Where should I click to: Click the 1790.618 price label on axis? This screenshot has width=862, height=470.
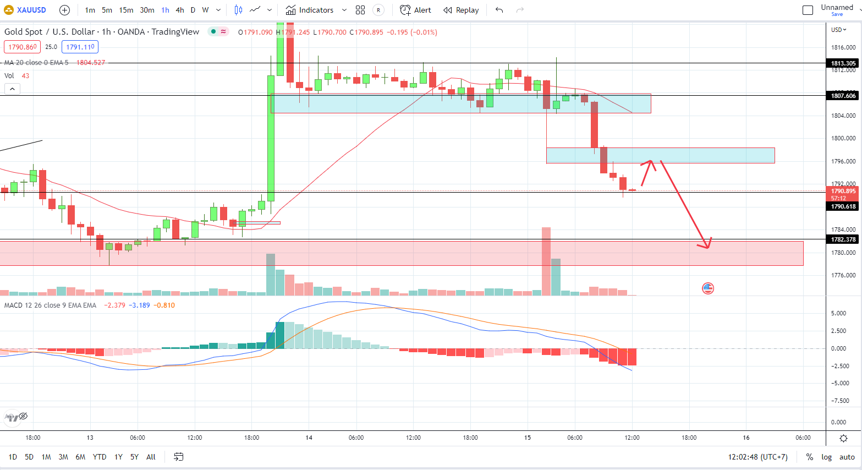[843, 206]
